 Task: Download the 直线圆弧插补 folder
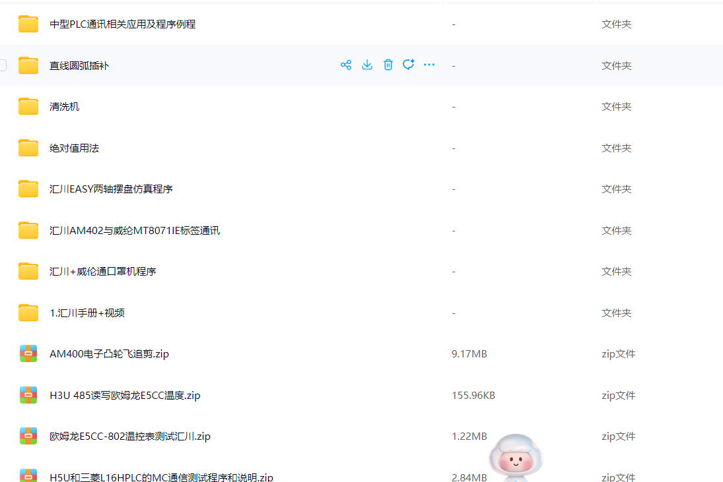coord(367,65)
